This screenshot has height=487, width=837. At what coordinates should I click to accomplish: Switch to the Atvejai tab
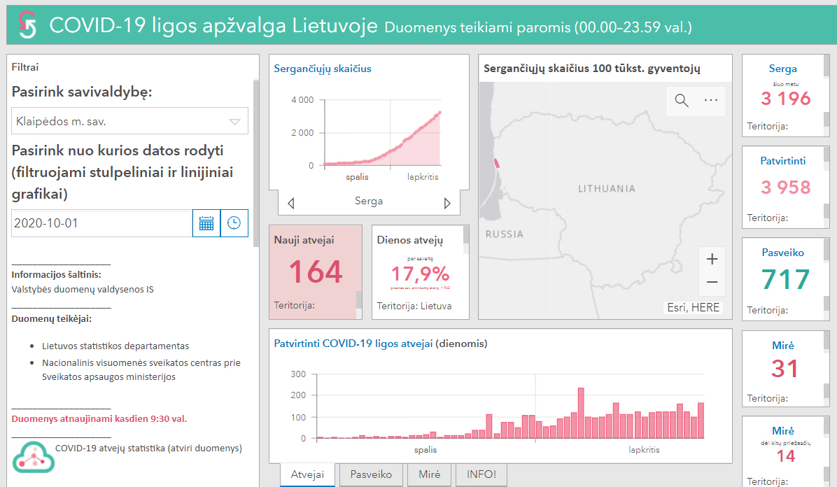coord(307,474)
